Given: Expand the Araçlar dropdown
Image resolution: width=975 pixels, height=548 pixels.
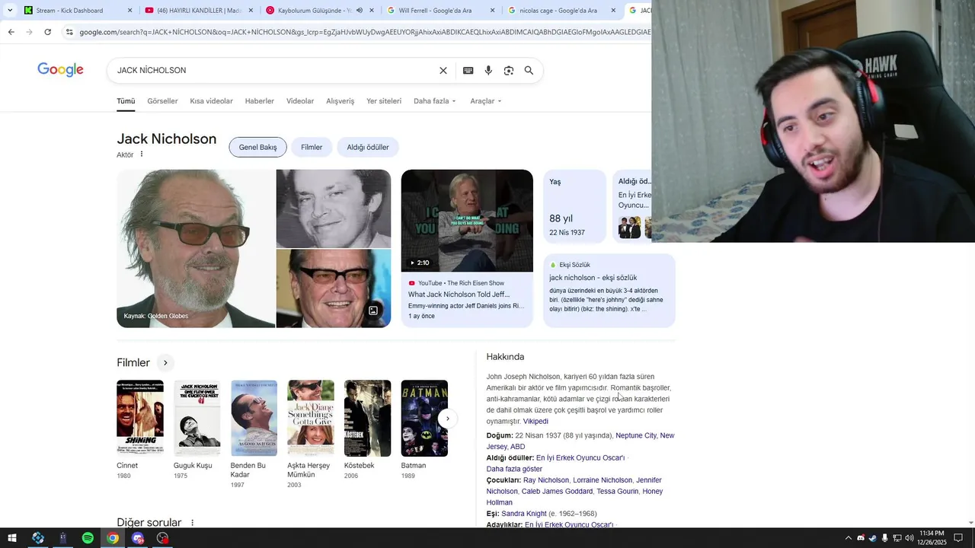Looking at the screenshot, I should tap(486, 101).
